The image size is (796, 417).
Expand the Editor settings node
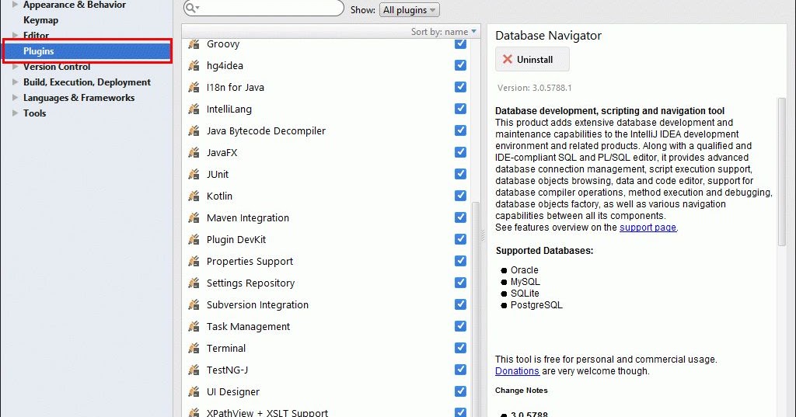click(16, 36)
